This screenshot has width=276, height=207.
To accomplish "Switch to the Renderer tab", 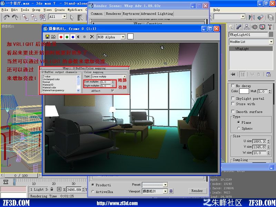I will point(114,14).
